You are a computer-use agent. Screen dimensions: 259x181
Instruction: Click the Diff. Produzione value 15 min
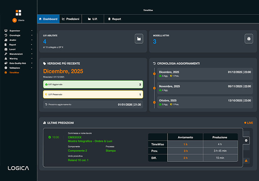click(x=220, y=158)
